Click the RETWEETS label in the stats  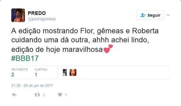[20, 70]
